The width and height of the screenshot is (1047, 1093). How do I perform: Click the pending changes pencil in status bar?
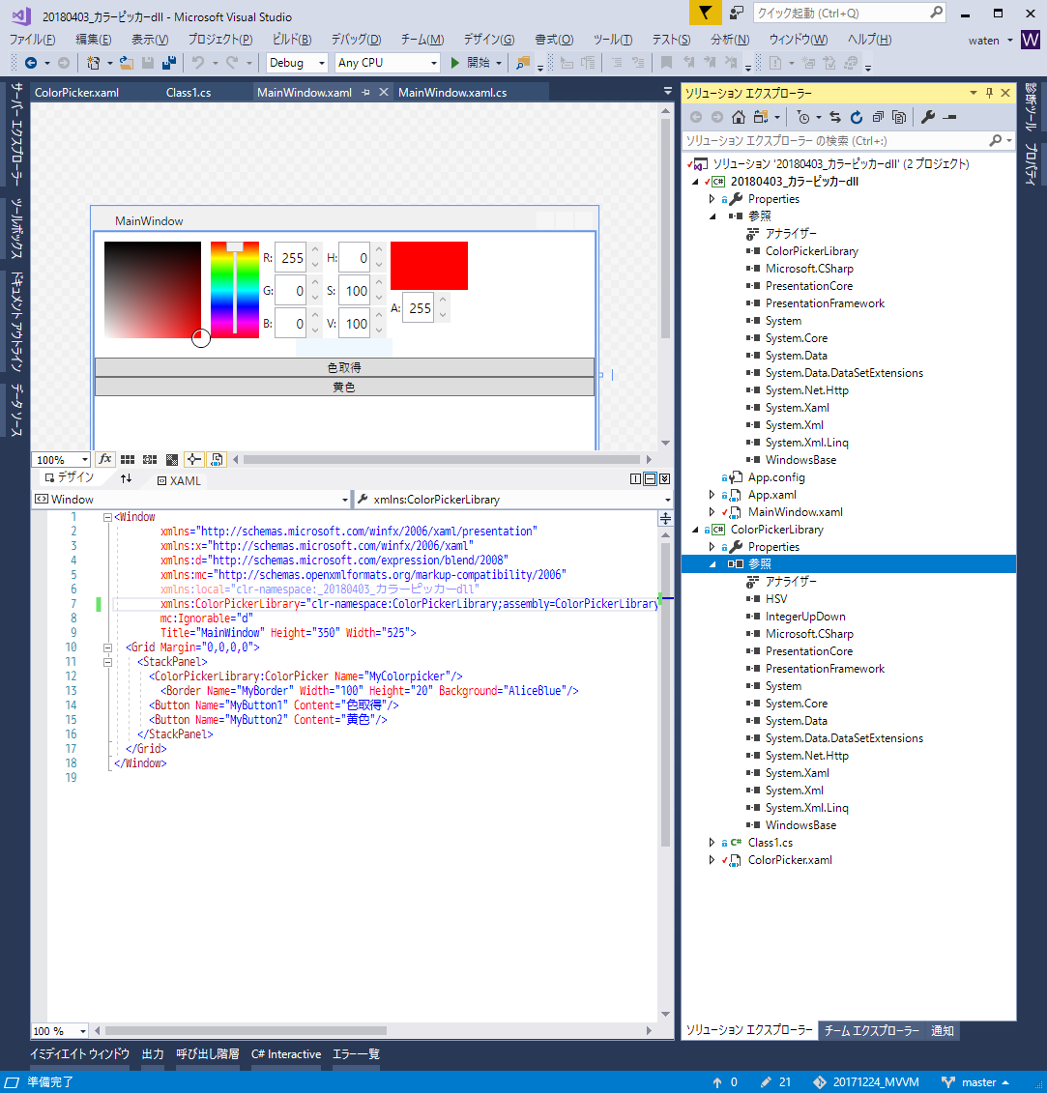[766, 1081]
